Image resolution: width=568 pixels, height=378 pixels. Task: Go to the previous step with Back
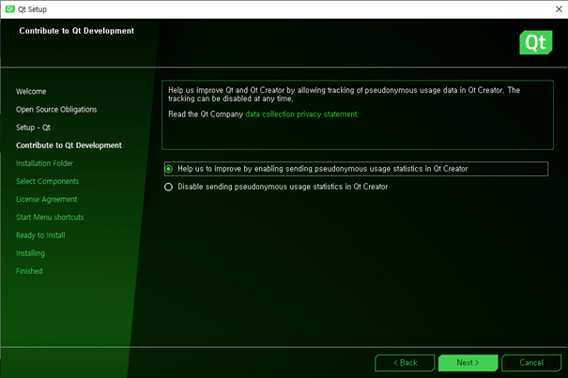click(405, 363)
